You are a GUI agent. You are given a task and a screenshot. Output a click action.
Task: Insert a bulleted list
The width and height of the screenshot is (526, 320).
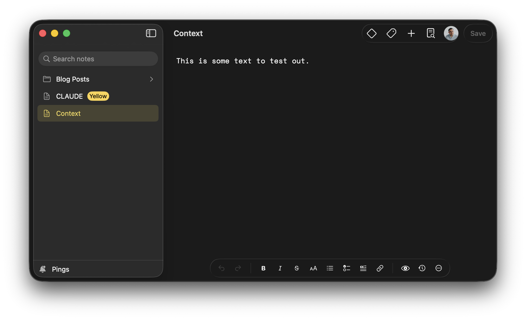[x=330, y=268]
